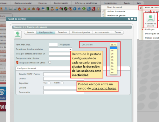Select the Configuración tab
The width and height of the screenshot is (159, 122).
pos(46,32)
